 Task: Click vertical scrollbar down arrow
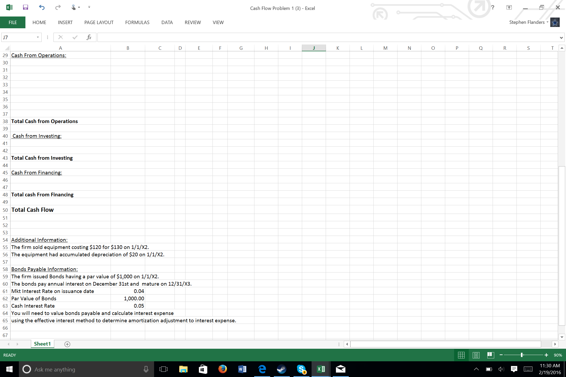[x=562, y=337]
